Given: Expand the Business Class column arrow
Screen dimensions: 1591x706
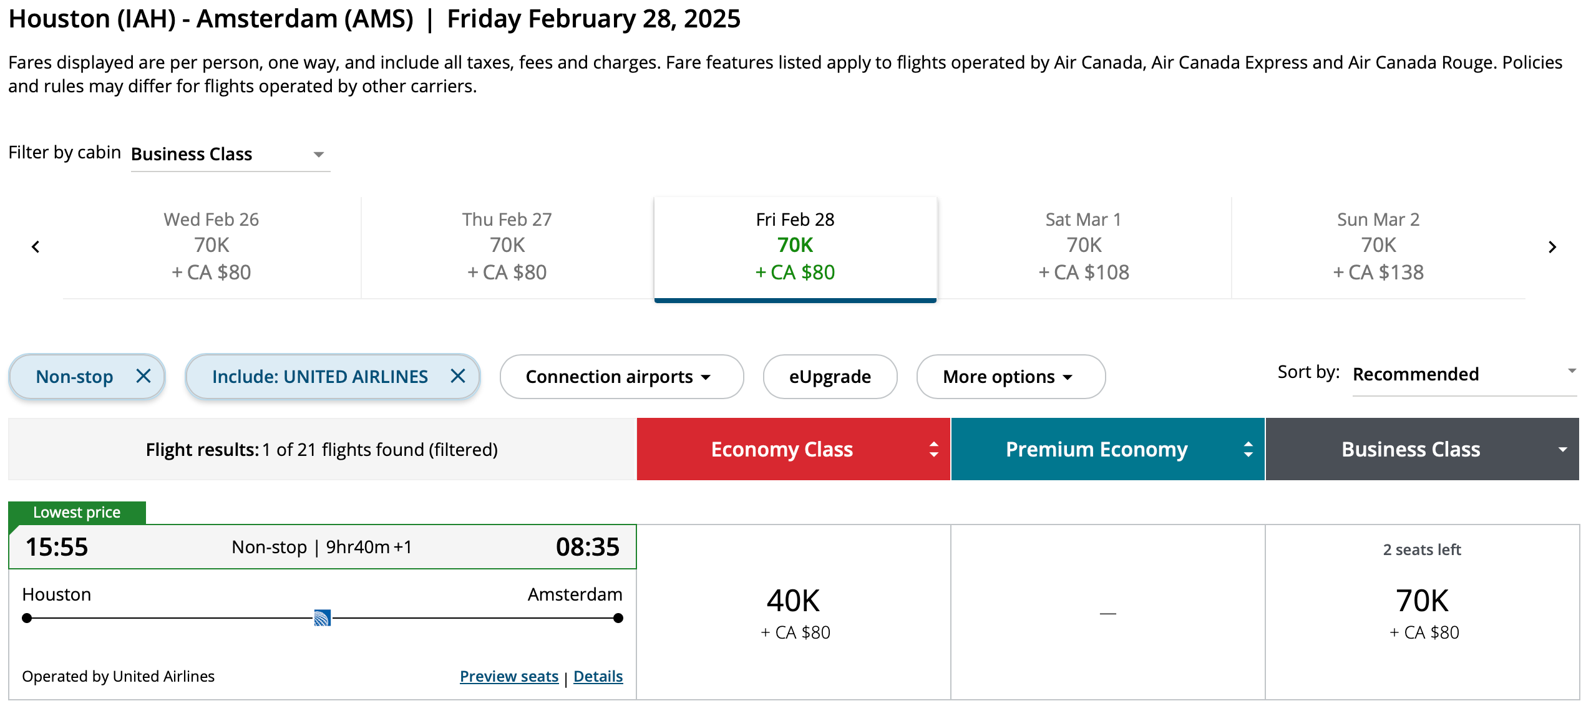Looking at the screenshot, I should click(1562, 449).
